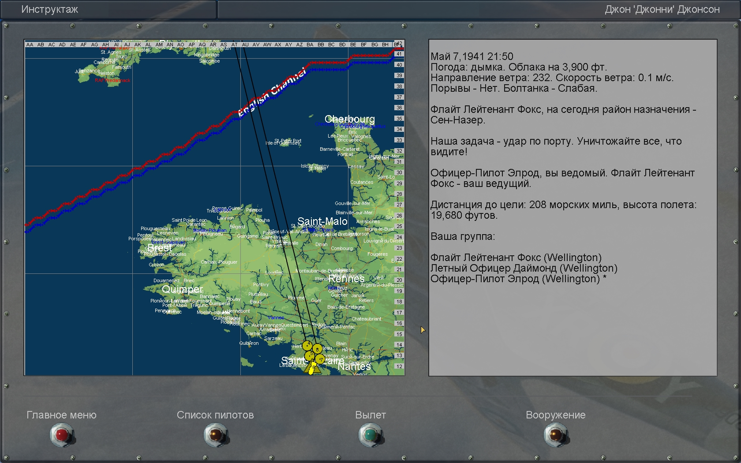This screenshot has width=741, height=463.
Task: Click the English Channel label on the map
Action: (272, 93)
